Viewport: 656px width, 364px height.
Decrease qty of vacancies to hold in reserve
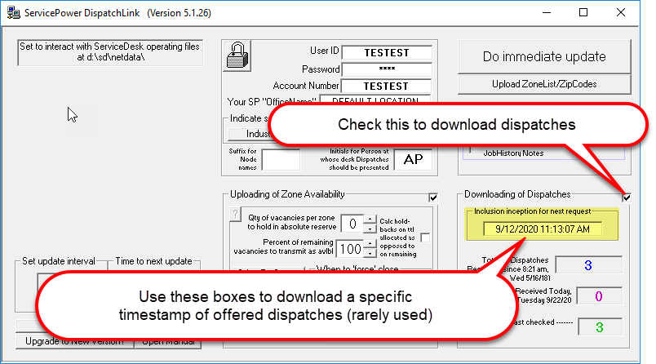370,229
